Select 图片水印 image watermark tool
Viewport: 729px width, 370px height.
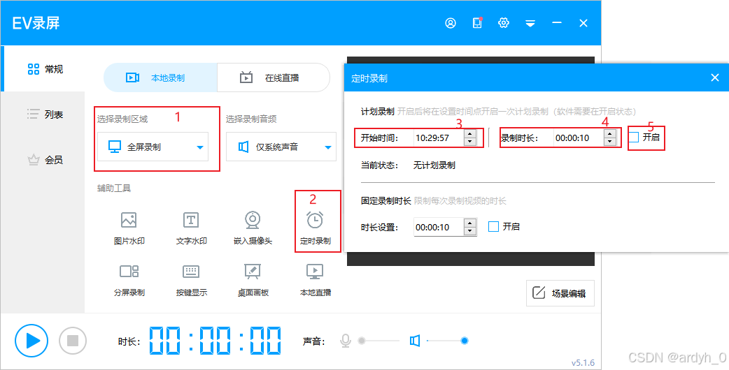[129, 228]
